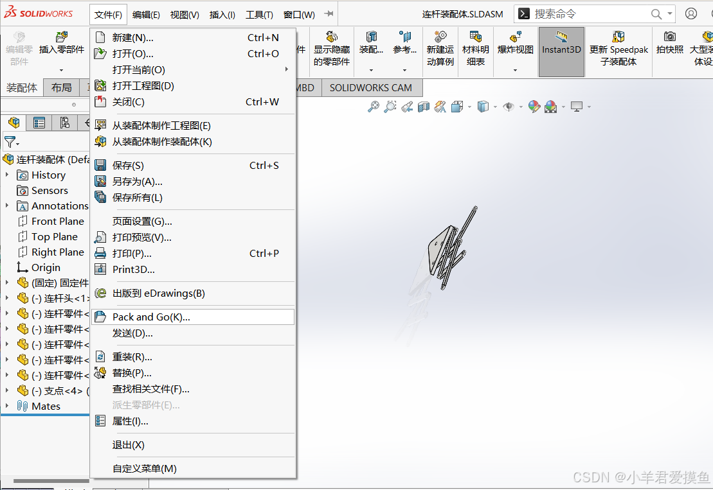Image resolution: width=713 pixels, height=490 pixels.
Task: Open FeatureManager design tree tab icon
Action: (14, 122)
